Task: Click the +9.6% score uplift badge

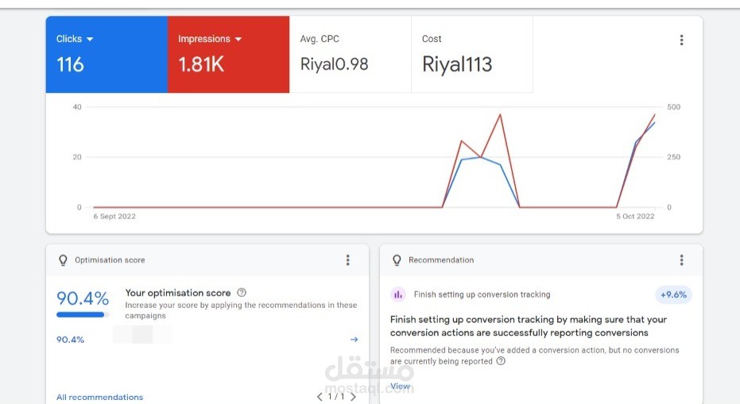Action: 673,294
